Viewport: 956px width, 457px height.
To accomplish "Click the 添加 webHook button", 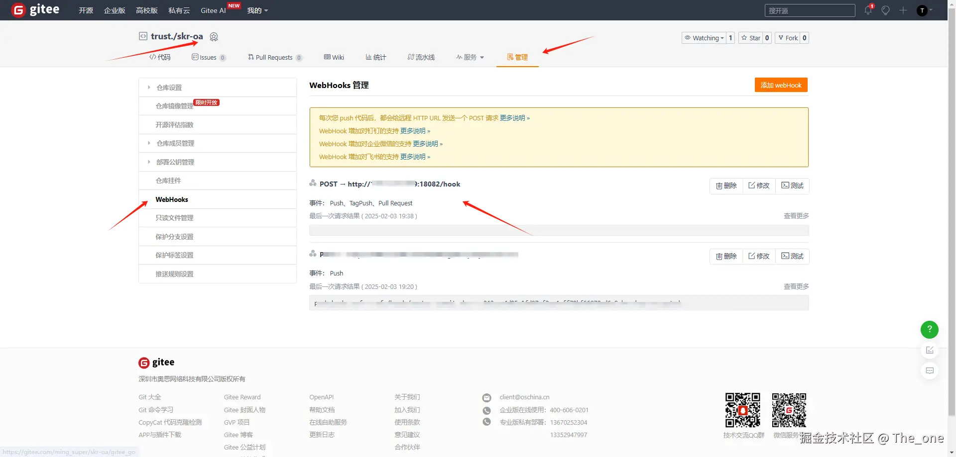I will 781,85.
